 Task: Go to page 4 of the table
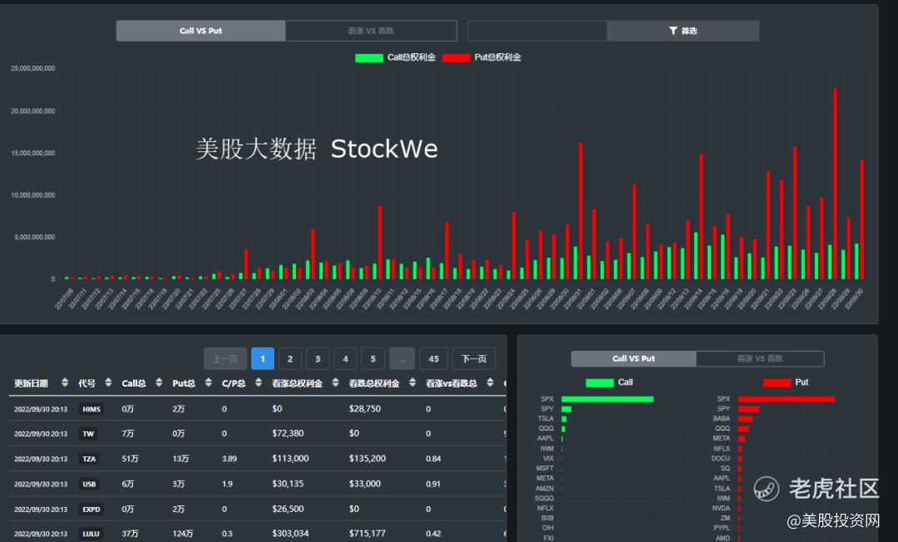(345, 359)
